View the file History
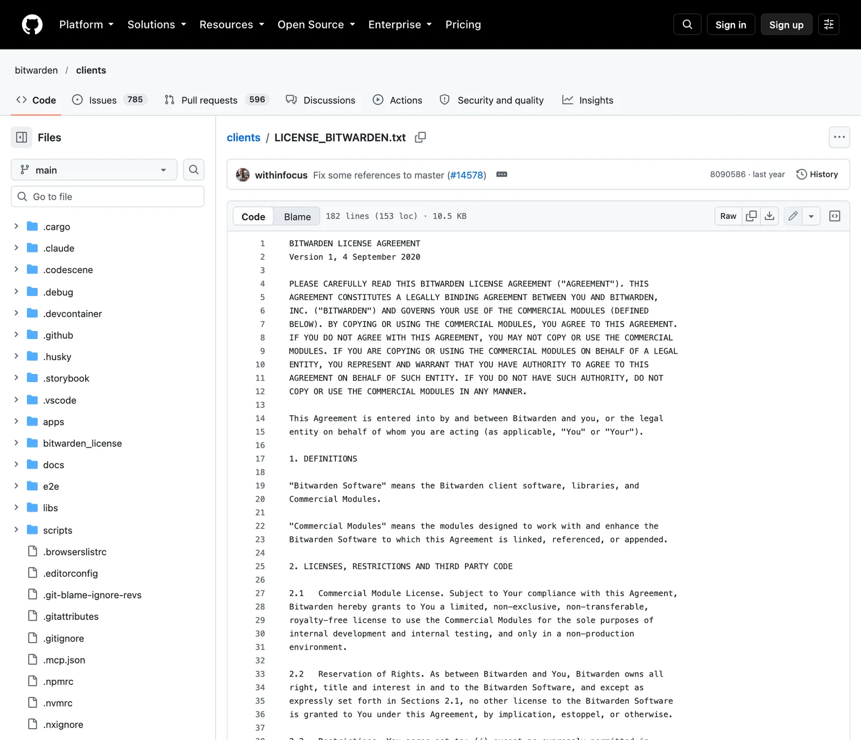The image size is (861, 740). click(x=817, y=174)
